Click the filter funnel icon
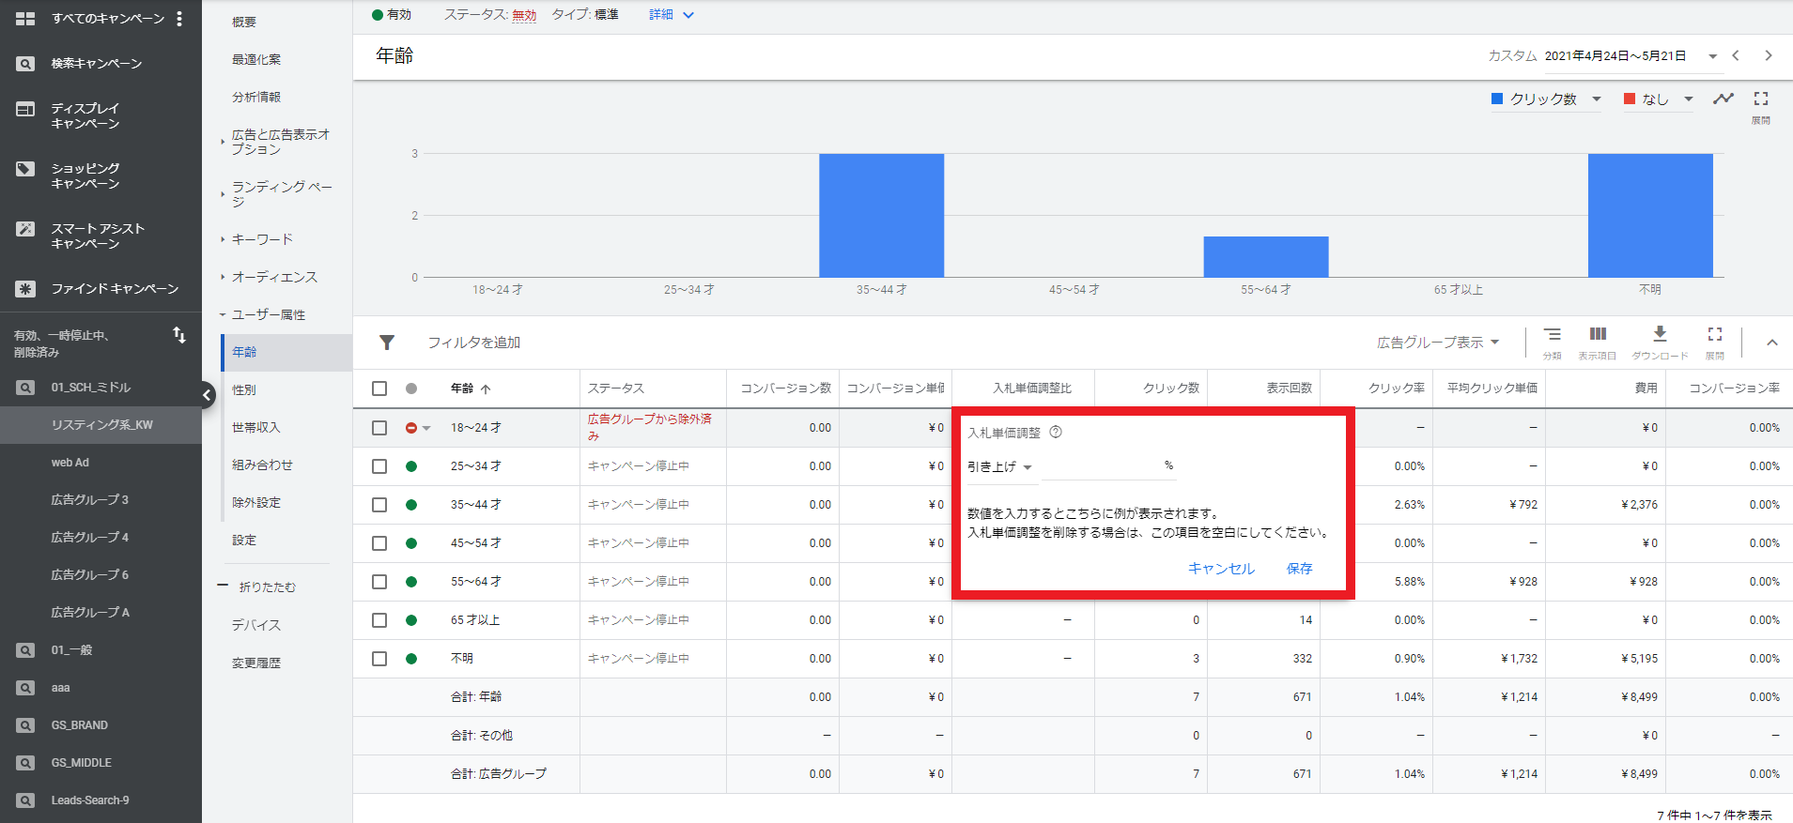 pyautogui.click(x=387, y=343)
